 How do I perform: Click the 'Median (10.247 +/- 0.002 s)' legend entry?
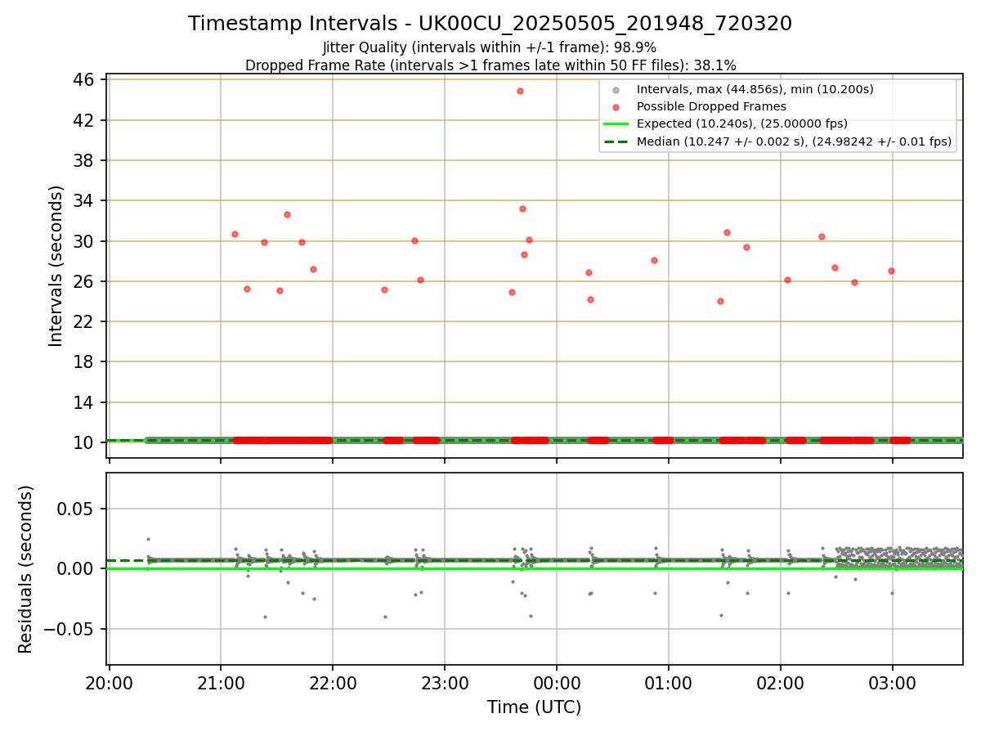[795, 141]
